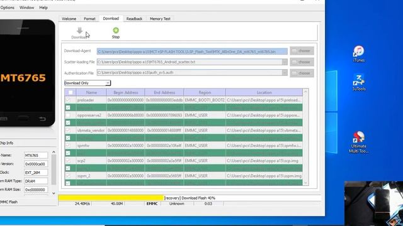
Task: Click the recovery Download Flash 40% text
Action: [190, 198]
